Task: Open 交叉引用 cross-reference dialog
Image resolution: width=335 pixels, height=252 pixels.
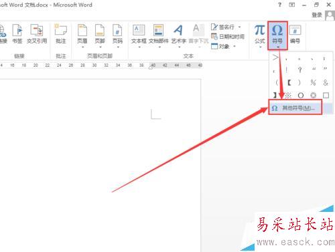Action: [x=37, y=34]
